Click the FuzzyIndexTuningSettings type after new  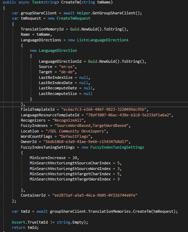coord(117,148)
